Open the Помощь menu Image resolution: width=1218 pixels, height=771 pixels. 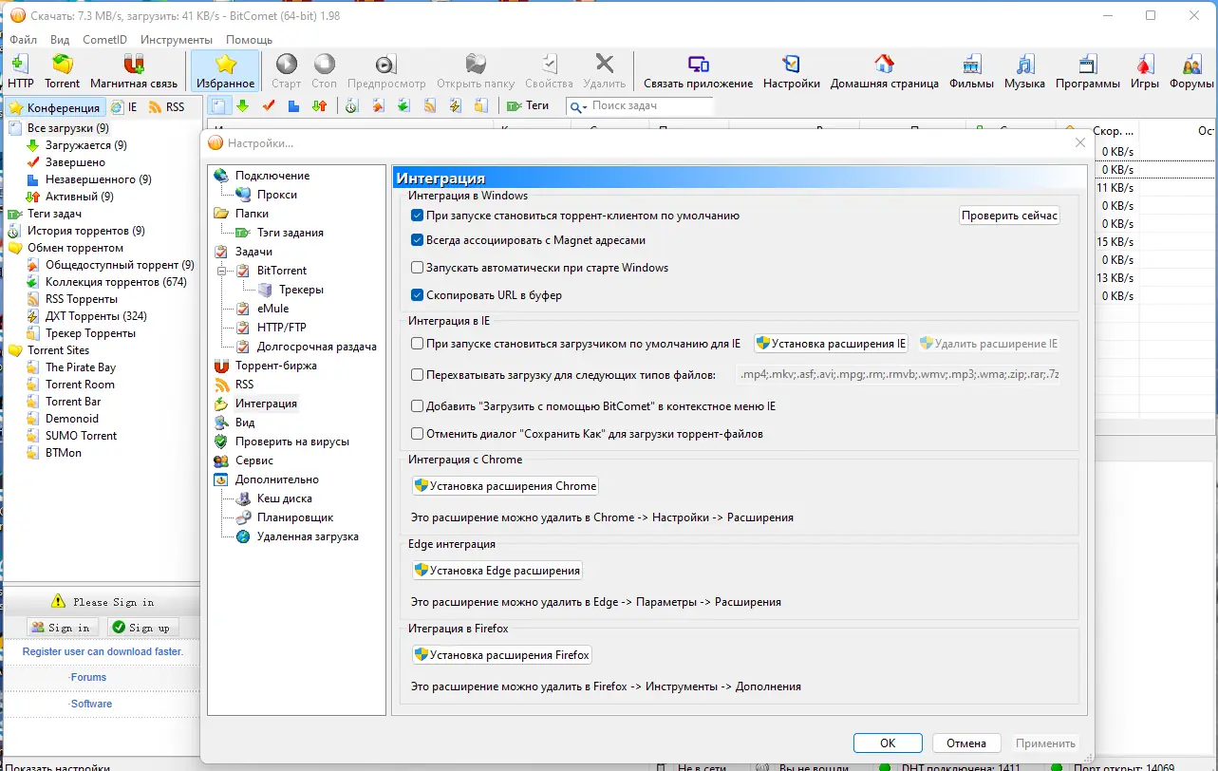click(x=249, y=40)
